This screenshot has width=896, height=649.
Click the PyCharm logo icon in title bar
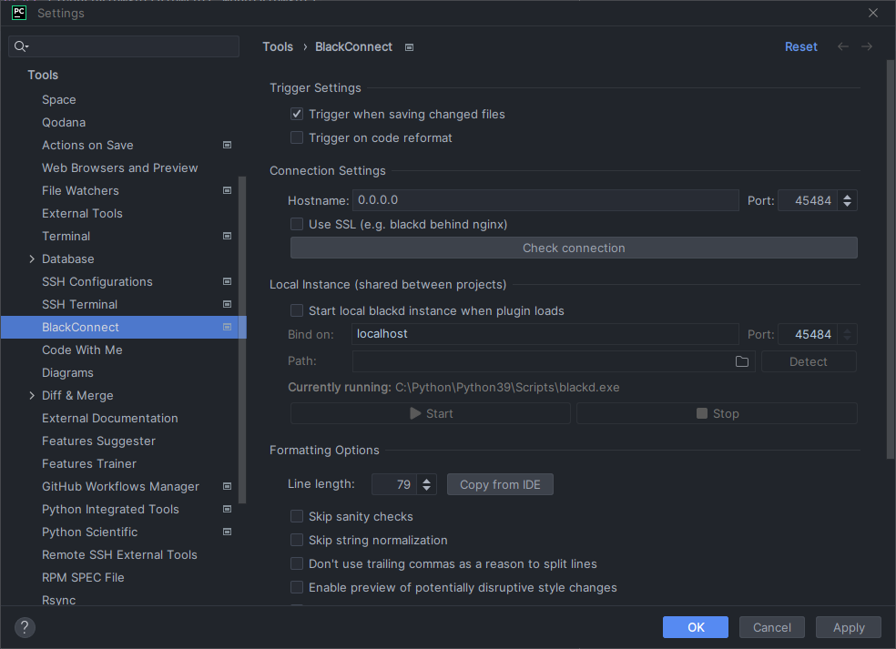click(x=19, y=13)
